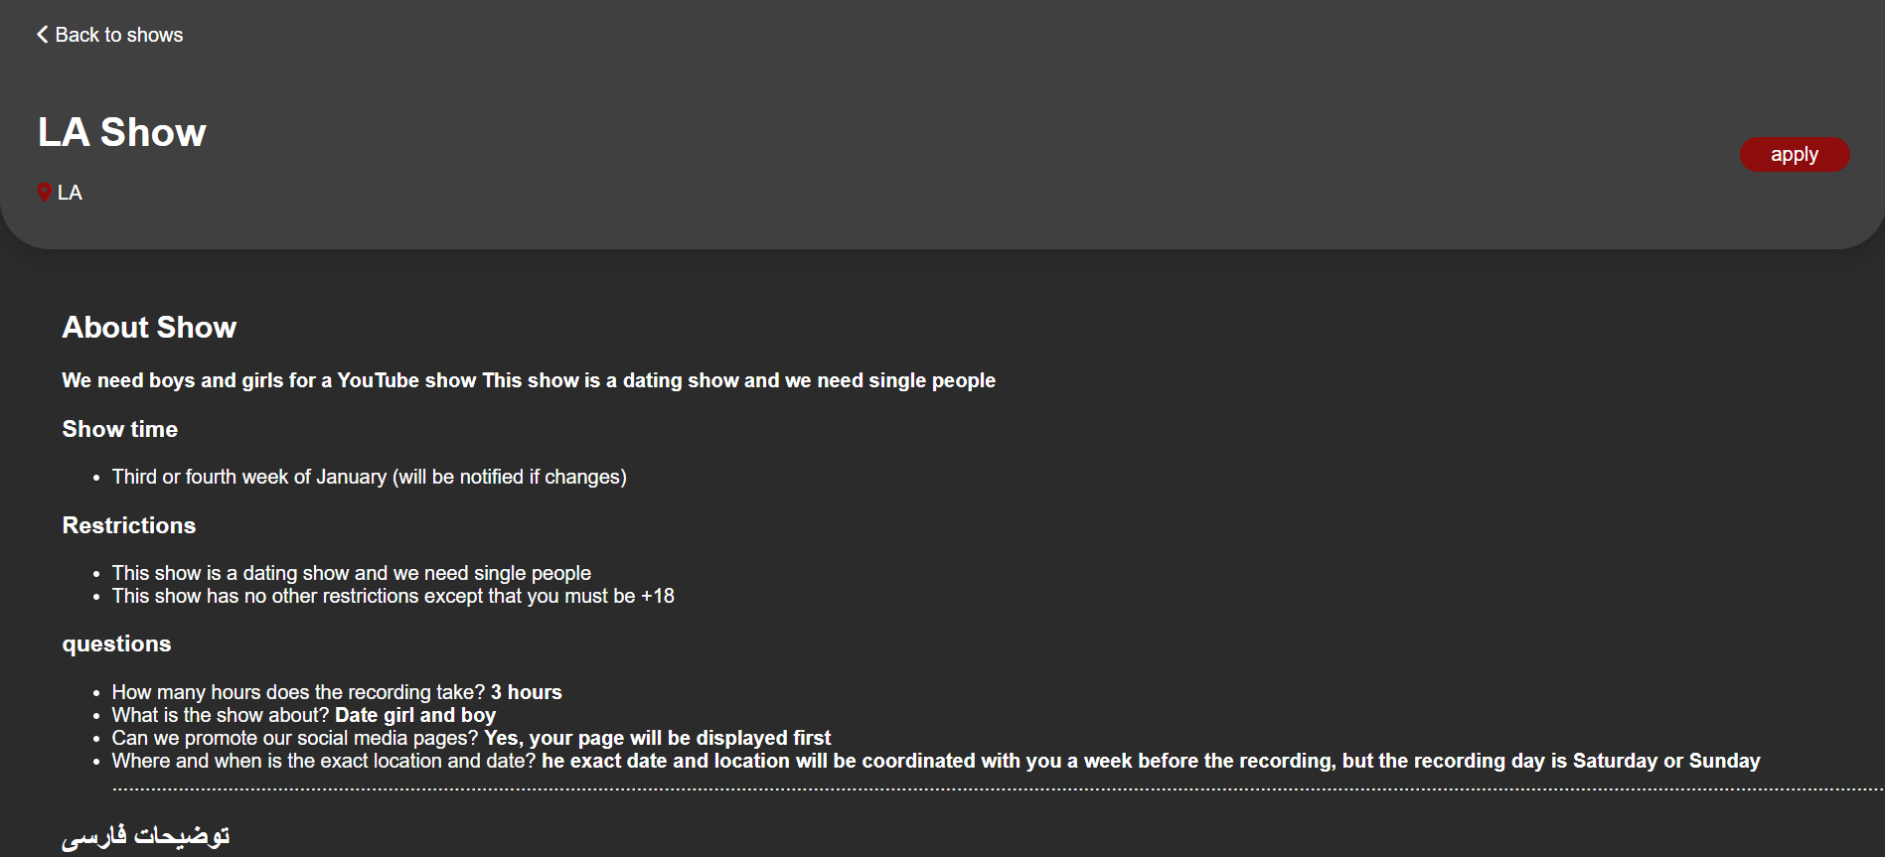Click the Third or fourth week of January item
Viewport: 1885px width, 857px height.
[x=369, y=477]
